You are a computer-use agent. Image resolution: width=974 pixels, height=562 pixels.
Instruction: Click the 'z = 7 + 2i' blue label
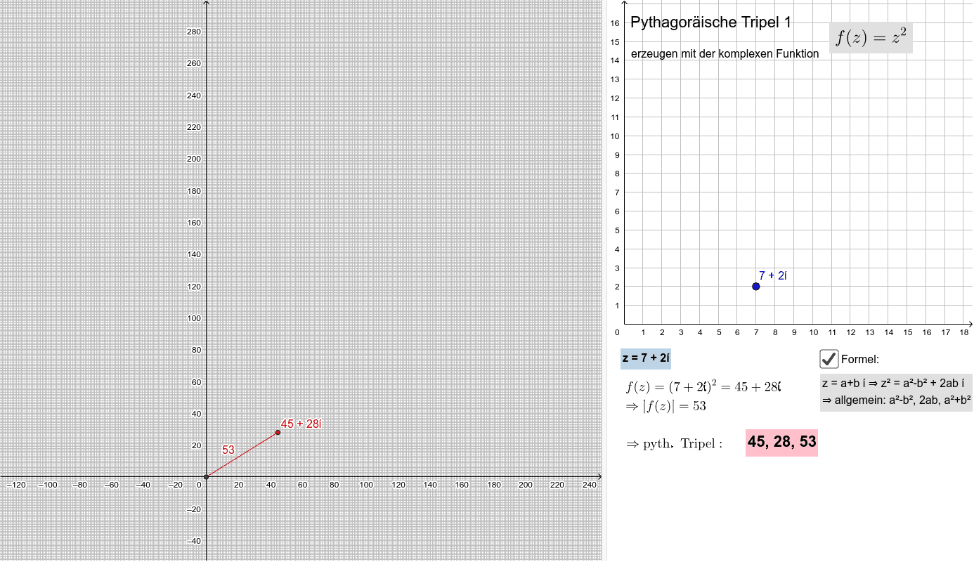click(x=646, y=358)
